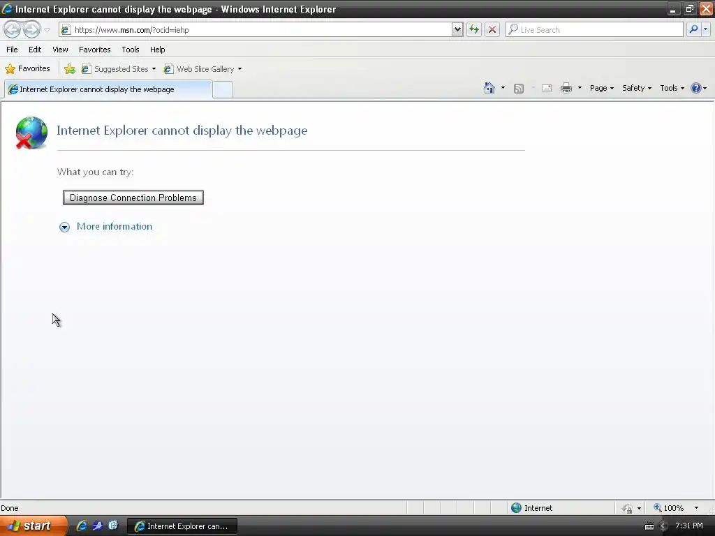Open the Safety command bar menu

point(637,88)
